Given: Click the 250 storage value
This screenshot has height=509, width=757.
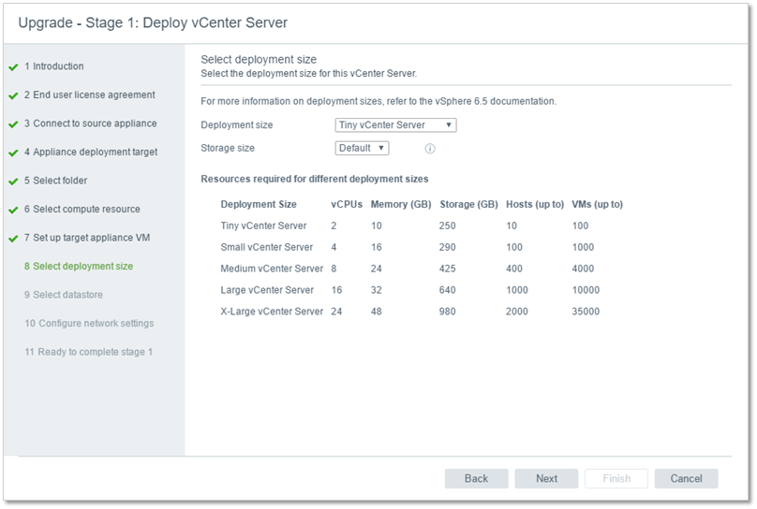Looking at the screenshot, I should [447, 225].
